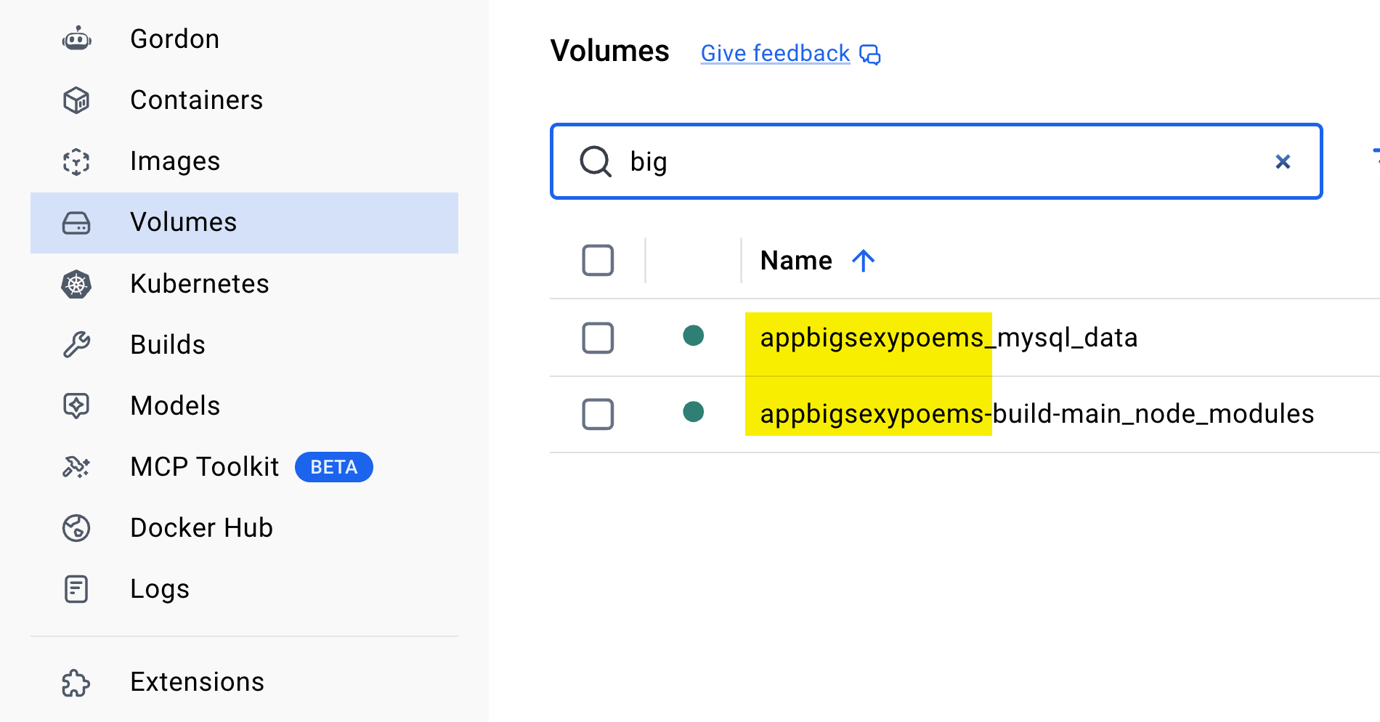Click the Extensions puzzle icon
The width and height of the screenshot is (1380, 722).
[76, 683]
